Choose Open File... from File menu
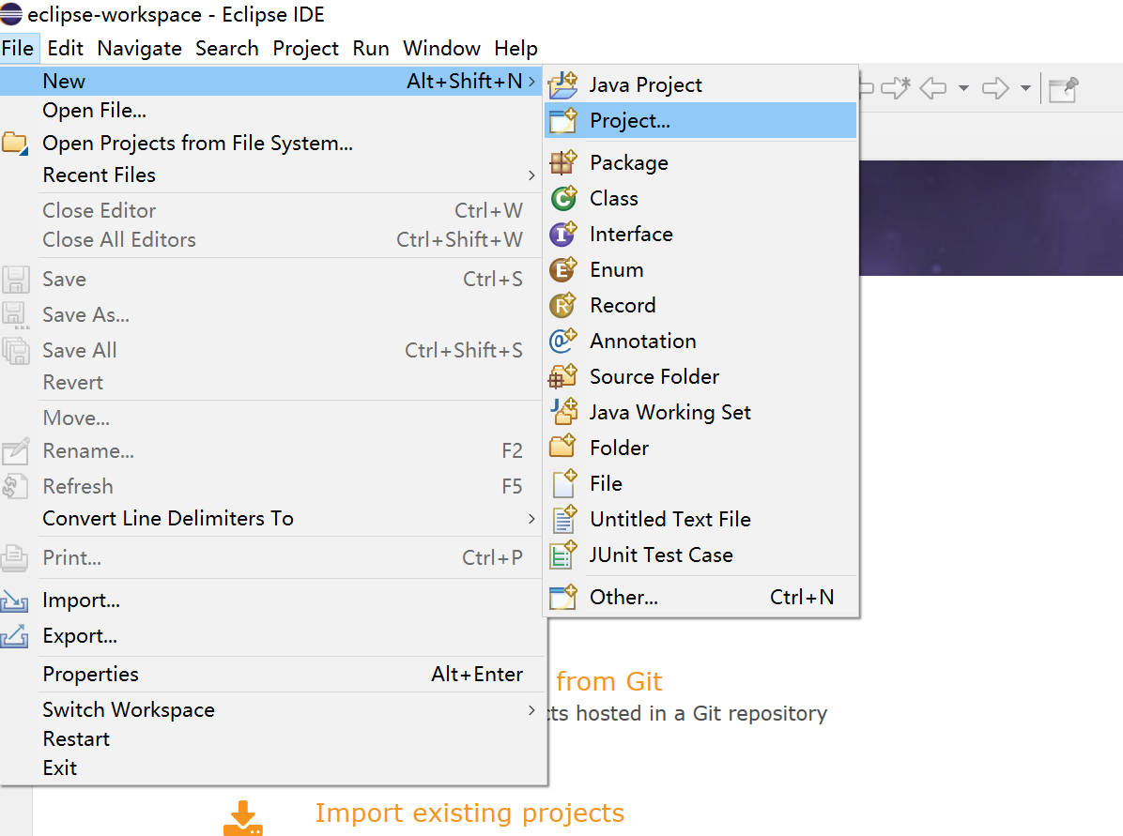This screenshot has height=836, width=1123. click(272, 110)
